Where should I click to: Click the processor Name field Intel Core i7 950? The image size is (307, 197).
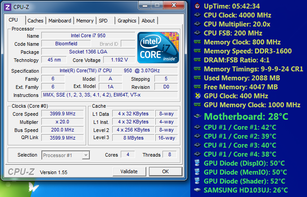pyautogui.click(x=88, y=35)
